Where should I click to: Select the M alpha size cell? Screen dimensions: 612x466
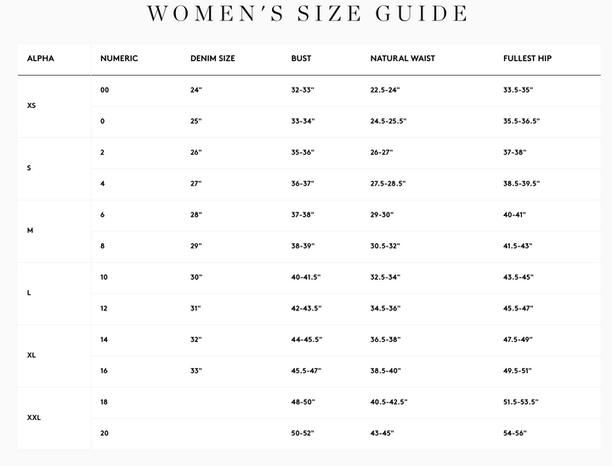click(x=30, y=230)
